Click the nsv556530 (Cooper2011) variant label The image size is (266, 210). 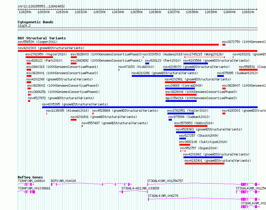[38, 42]
